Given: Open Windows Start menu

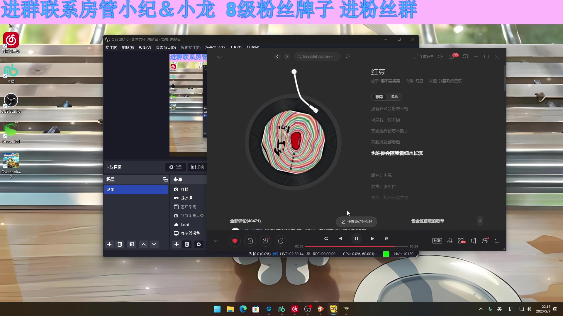Looking at the screenshot, I should coord(217,309).
